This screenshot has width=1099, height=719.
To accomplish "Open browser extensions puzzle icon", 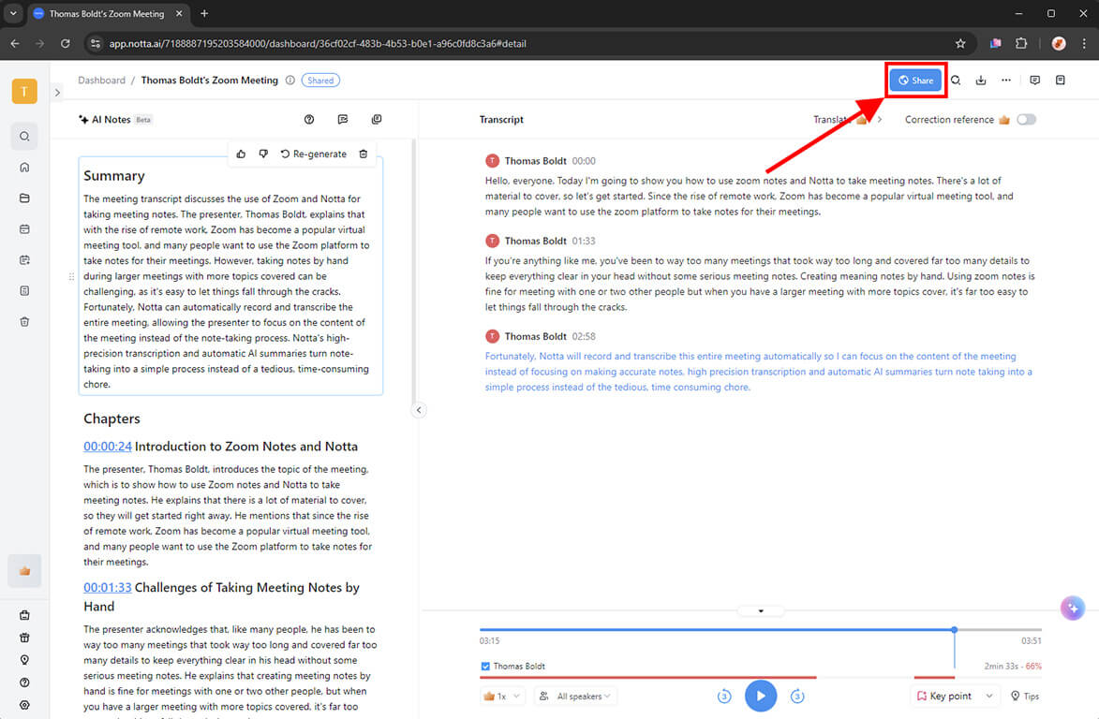I will [1021, 43].
